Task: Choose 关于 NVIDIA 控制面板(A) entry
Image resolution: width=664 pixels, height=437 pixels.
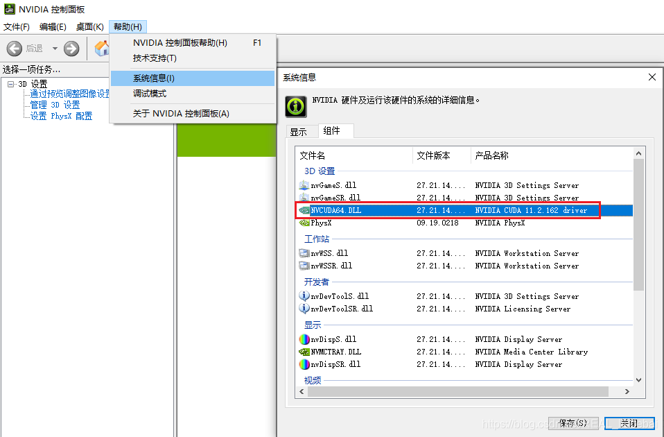Action: pyautogui.click(x=193, y=114)
